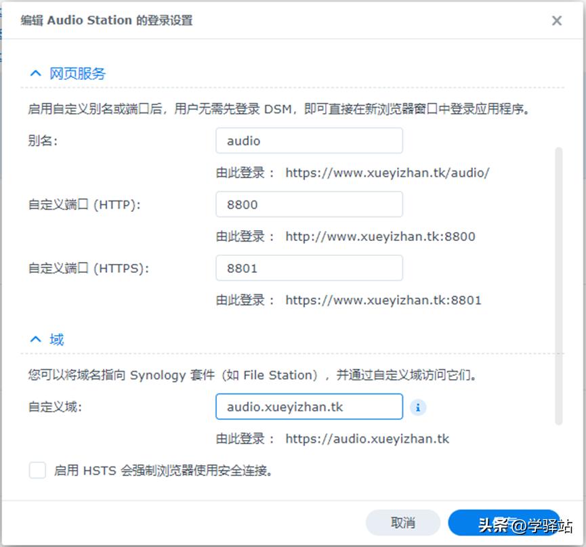586x547 pixels.
Task: Click the 取消 button
Action: pyautogui.click(x=402, y=523)
